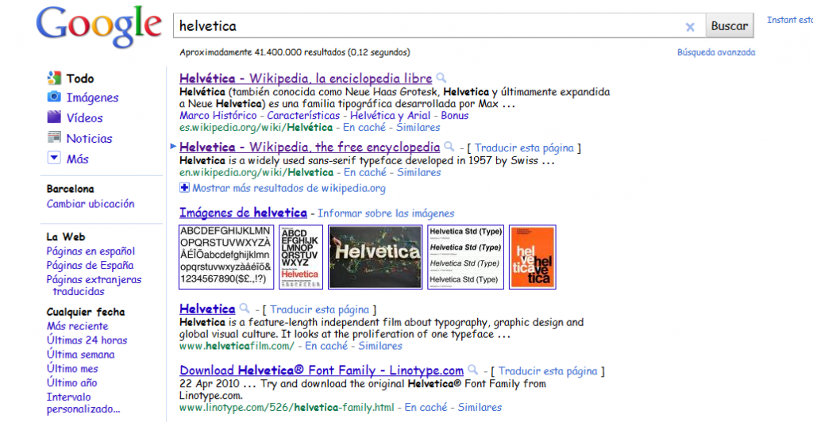Click Cambiar ubicación
Screen dimensions: 813x422
(x=91, y=204)
